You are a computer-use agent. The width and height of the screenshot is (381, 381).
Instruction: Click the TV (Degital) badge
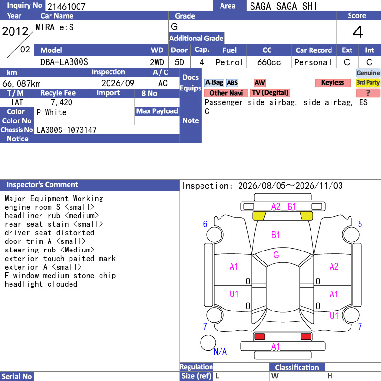click(x=270, y=93)
